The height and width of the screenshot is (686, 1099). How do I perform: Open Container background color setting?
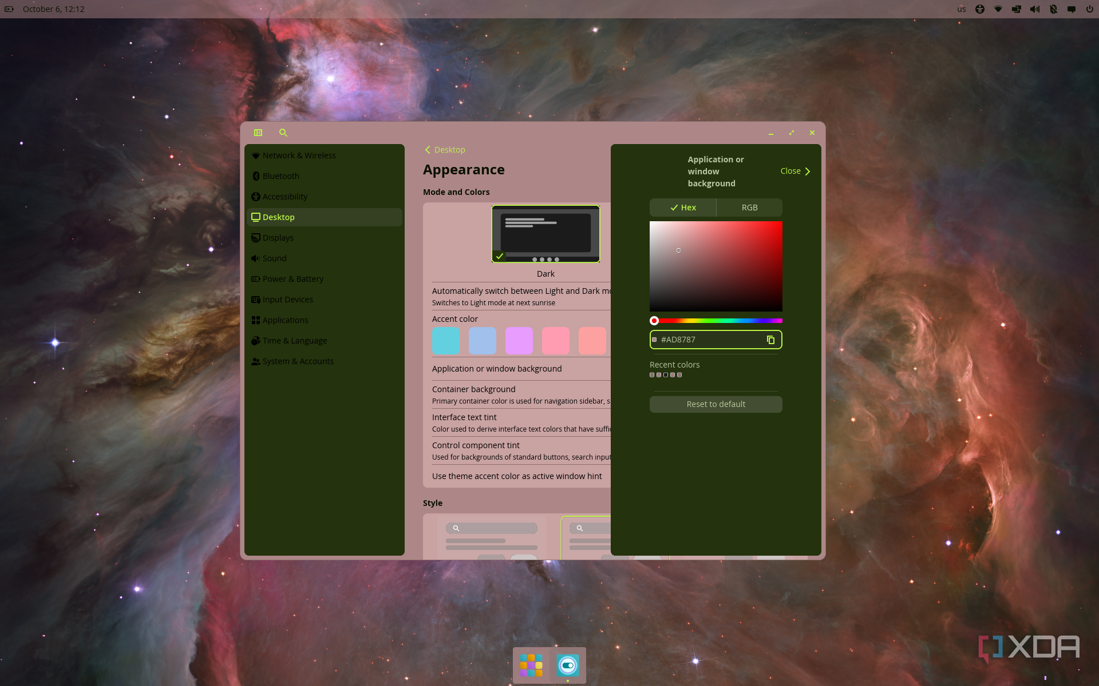point(521,394)
